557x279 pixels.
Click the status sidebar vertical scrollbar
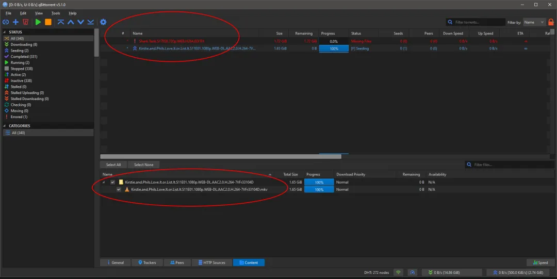[96, 43]
